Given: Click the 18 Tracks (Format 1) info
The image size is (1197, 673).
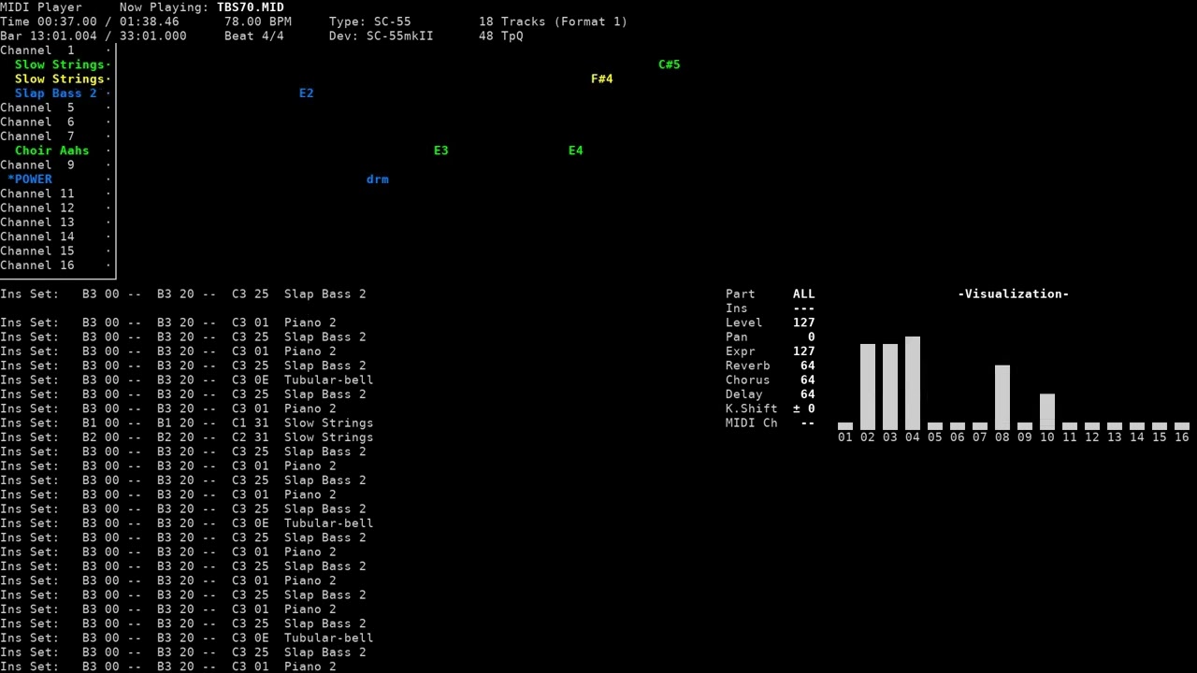Looking at the screenshot, I should (554, 21).
